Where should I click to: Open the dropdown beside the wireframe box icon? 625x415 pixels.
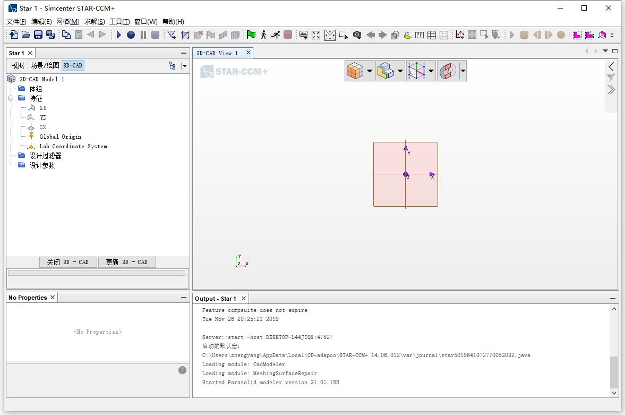431,71
